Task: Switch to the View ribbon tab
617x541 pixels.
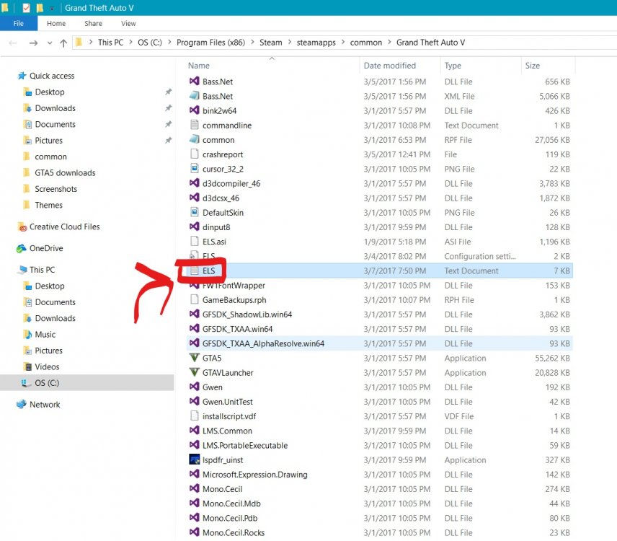Action: [128, 23]
